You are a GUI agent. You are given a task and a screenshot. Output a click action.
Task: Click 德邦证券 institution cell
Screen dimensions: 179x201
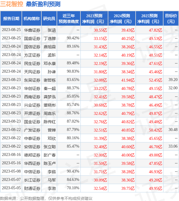pyautogui.click(x=32, y=155)
